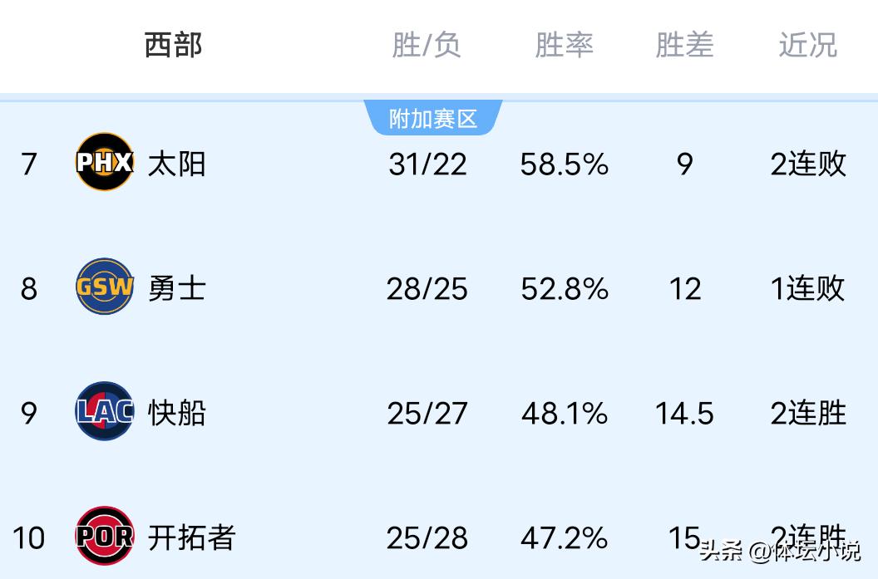Sort by the 胜率 column header
Viewport: 878px width, 579px height.
tap(564, 45)
